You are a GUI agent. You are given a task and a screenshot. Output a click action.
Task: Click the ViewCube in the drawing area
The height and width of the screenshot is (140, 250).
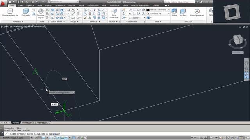point(238,39)
